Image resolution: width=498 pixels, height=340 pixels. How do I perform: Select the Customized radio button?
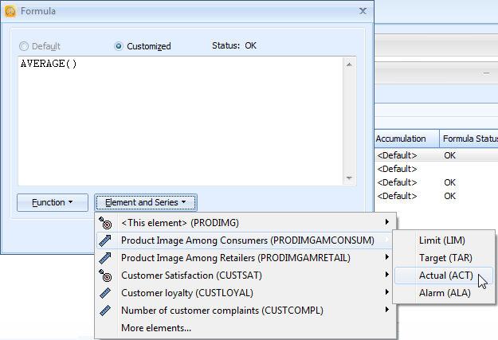(119, 46)
